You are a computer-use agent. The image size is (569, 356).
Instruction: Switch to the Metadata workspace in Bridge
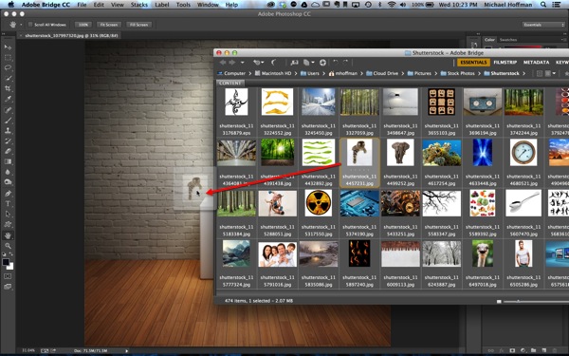pyautogui.click(x=536, y=63)
